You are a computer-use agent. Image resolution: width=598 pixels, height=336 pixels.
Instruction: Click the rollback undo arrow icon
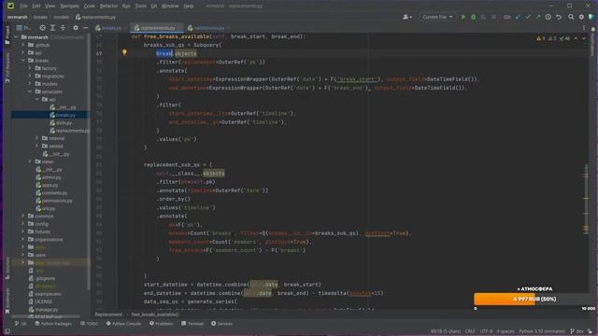point(559,17)
